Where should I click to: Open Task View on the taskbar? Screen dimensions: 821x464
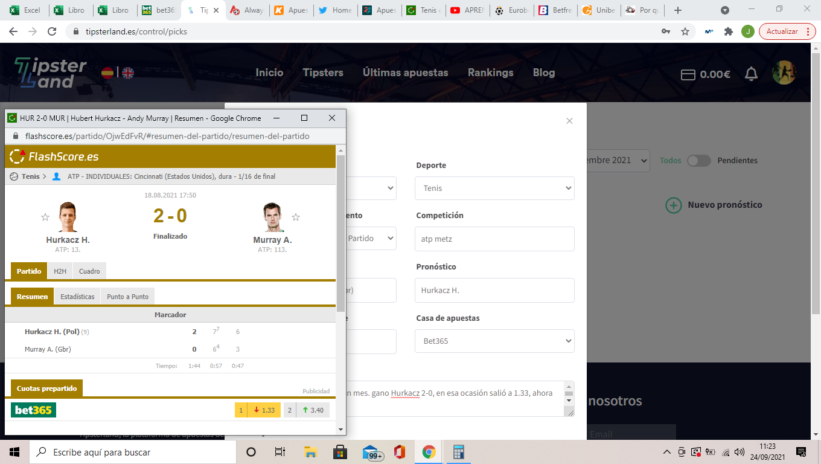click(x=280, y=452)
